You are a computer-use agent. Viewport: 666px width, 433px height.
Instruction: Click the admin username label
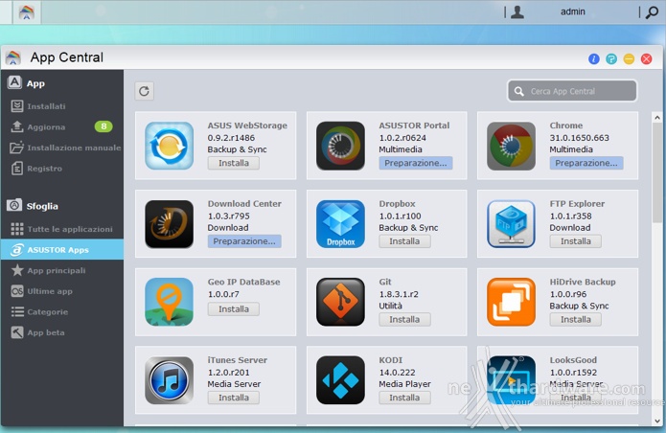(572, 11)
